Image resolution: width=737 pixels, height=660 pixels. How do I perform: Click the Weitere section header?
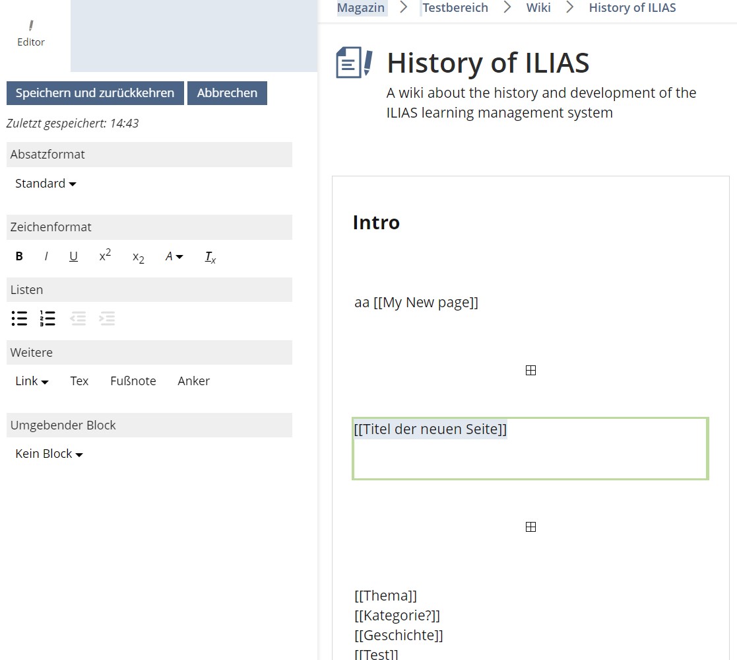tap(150, 353)
